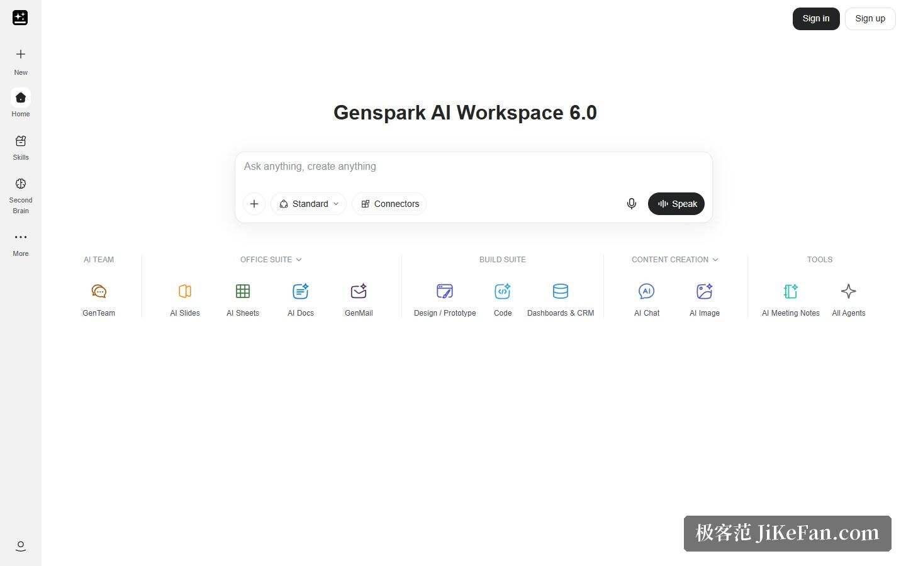Open GenMail tool
This screenshot has height=566, width=906.
[x=359, y=299]
